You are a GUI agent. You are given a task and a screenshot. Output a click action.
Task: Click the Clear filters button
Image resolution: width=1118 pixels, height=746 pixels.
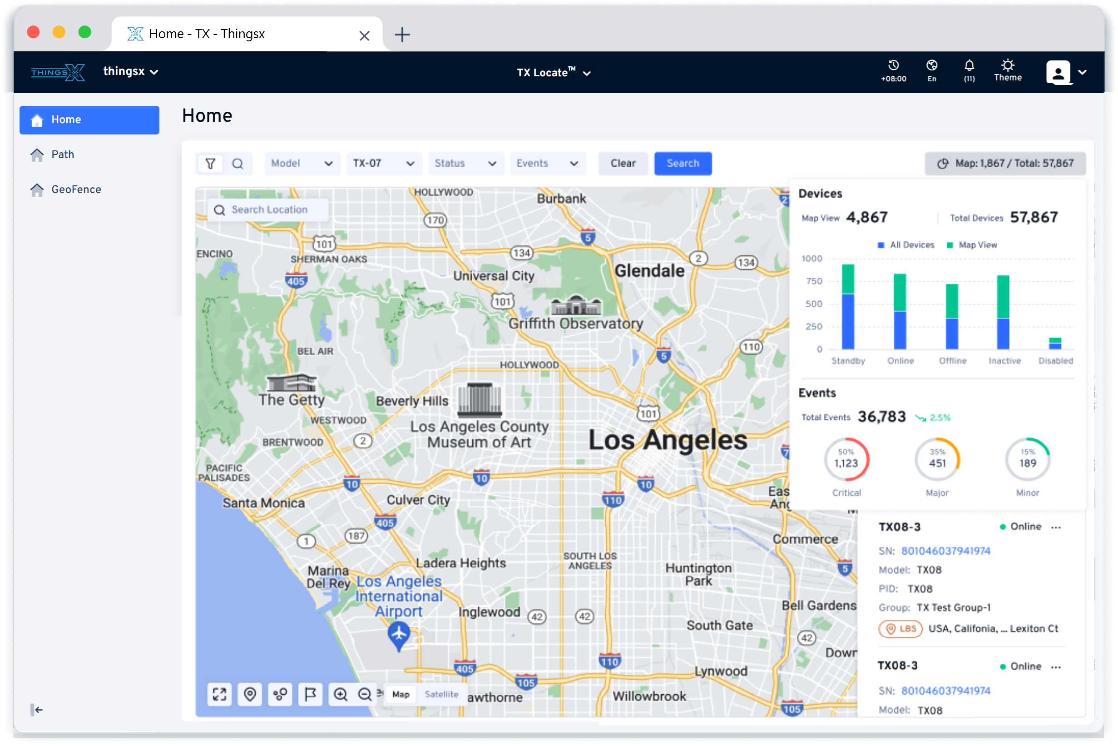tap(623, 164)
